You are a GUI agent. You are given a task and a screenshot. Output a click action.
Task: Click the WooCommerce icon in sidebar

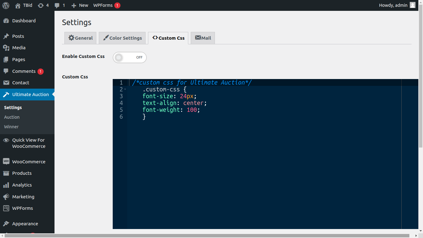6,161
